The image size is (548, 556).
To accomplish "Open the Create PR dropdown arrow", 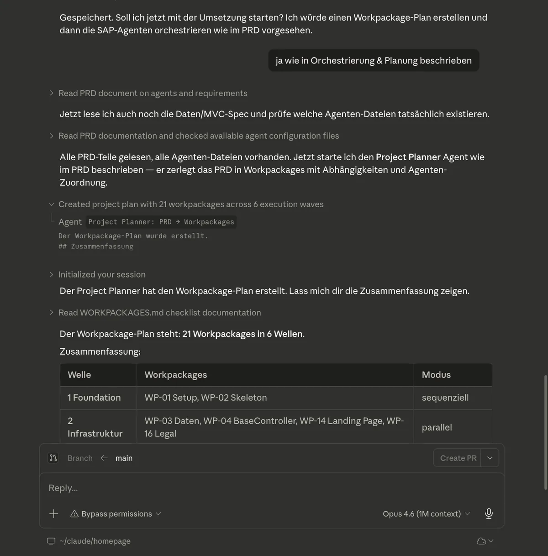I will pos(490,457).
